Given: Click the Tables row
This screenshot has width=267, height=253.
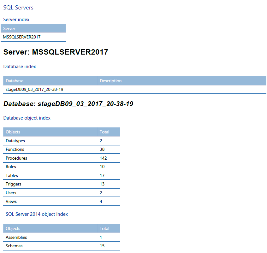Looking at the screenshot, I should coord(62,175).
